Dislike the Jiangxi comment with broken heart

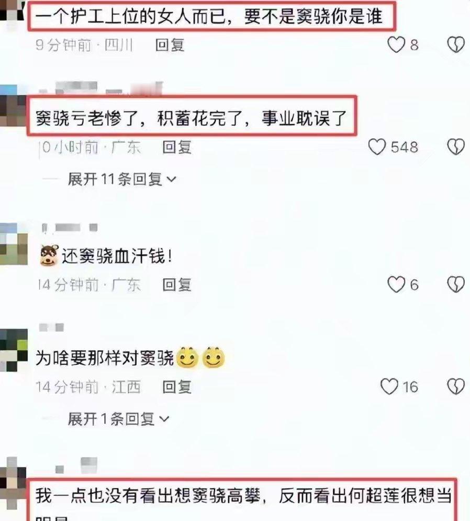click(x=456, y=387)
